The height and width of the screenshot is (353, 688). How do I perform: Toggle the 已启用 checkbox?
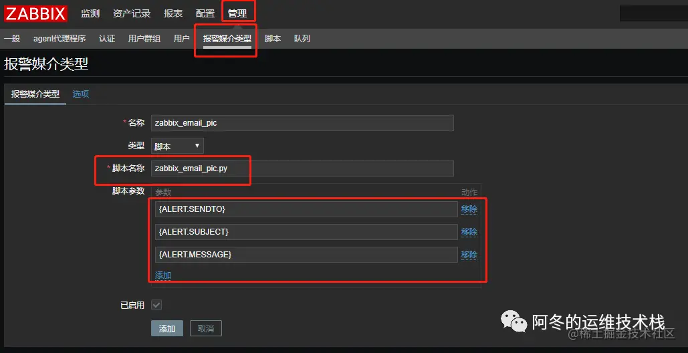[156, 305]
